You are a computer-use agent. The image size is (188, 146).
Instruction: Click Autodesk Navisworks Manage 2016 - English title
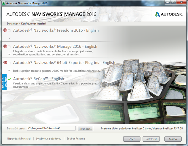pyautogui.click(x=55, y=47)
